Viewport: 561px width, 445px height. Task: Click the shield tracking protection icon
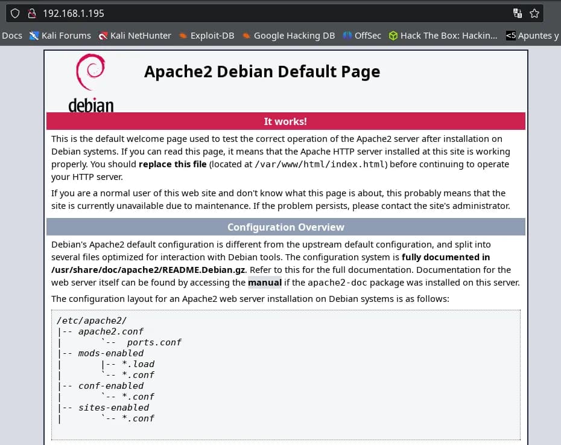pos(15,14)
